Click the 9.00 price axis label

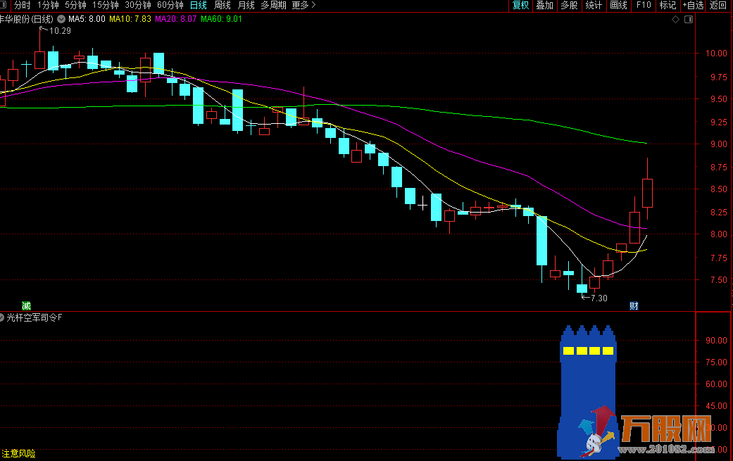coord(718,144)
